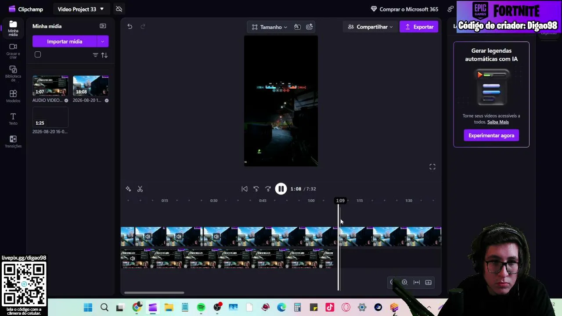
Task: Open Calculator from the taskbar
Action: (298, 307)
